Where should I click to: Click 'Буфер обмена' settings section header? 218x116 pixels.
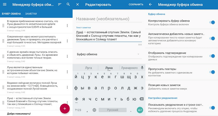[157, 14]
